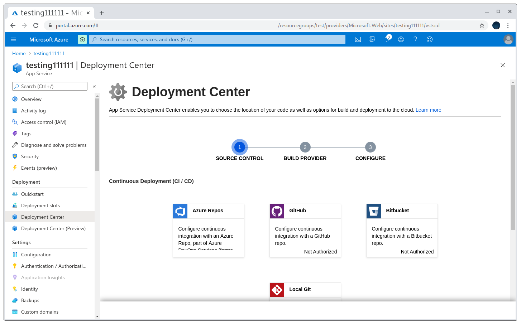Screen dimensions: 521x324
Task: Close the testing111111 browser tab
Action: point(88,13)
